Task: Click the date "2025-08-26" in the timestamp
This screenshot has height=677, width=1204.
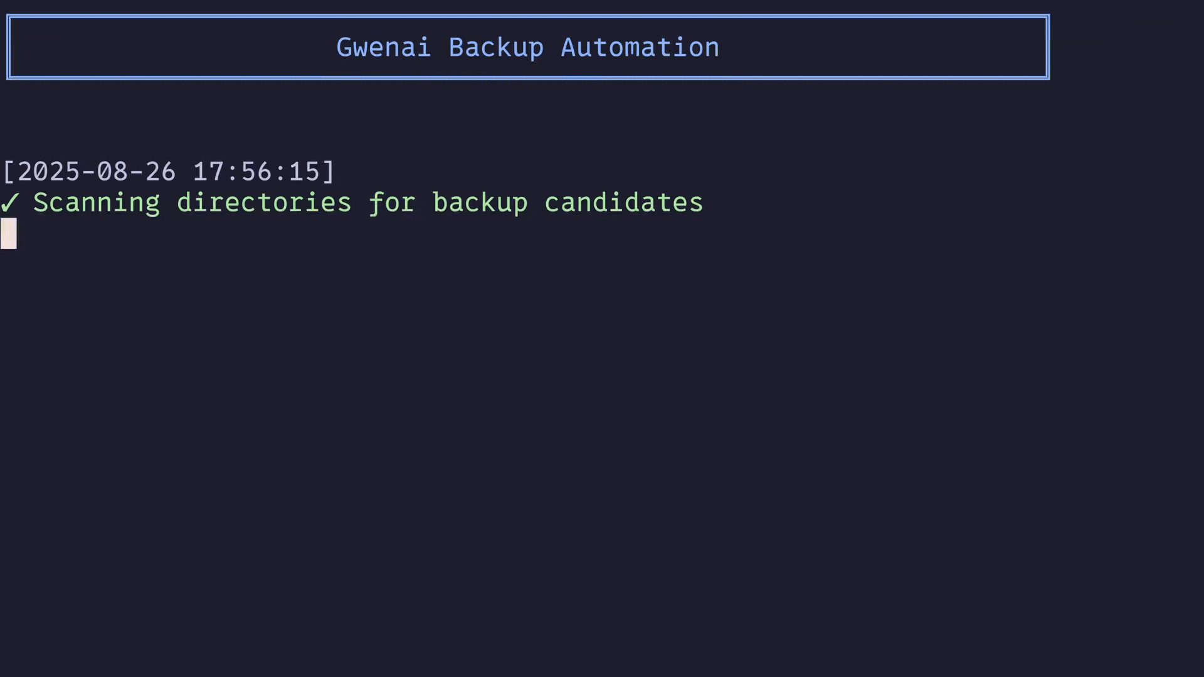Action: coord(97,172)
